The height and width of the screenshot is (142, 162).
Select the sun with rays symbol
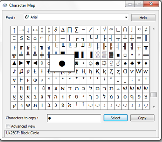click(104, 63)
